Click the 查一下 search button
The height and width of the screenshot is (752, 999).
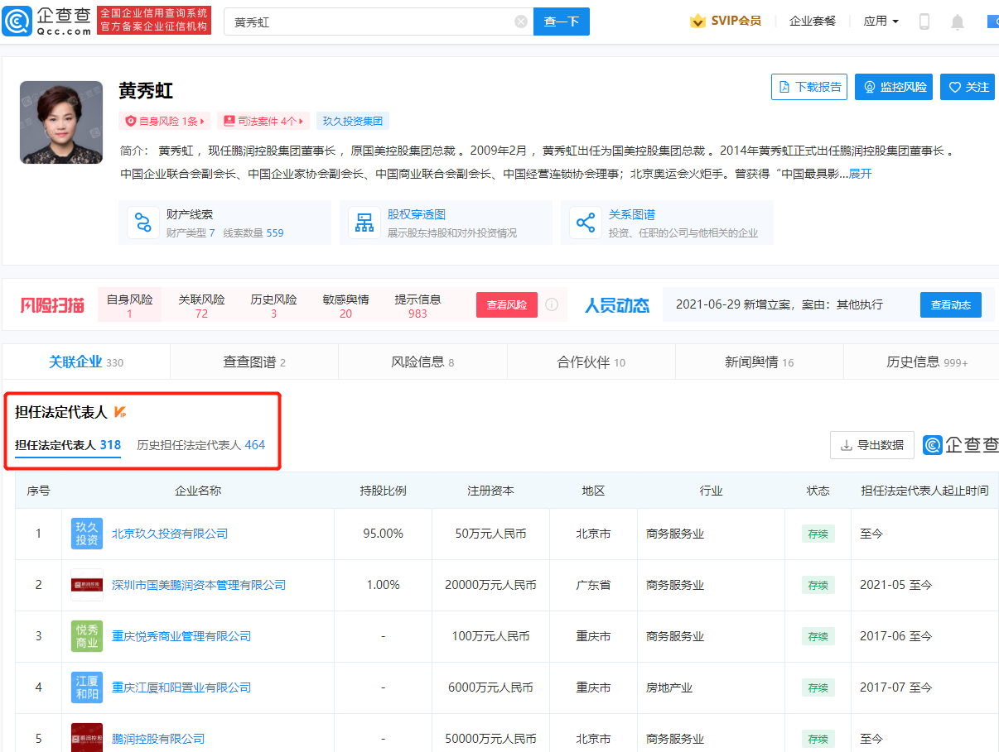tap(562, 22)
